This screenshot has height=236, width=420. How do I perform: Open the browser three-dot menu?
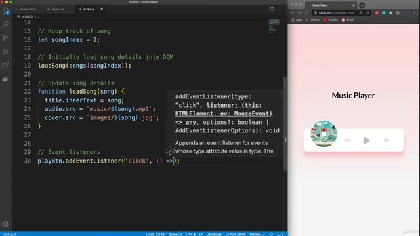point(414,13)
